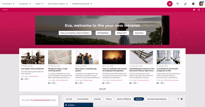Open the app launcher grid icon

(170, 4)
